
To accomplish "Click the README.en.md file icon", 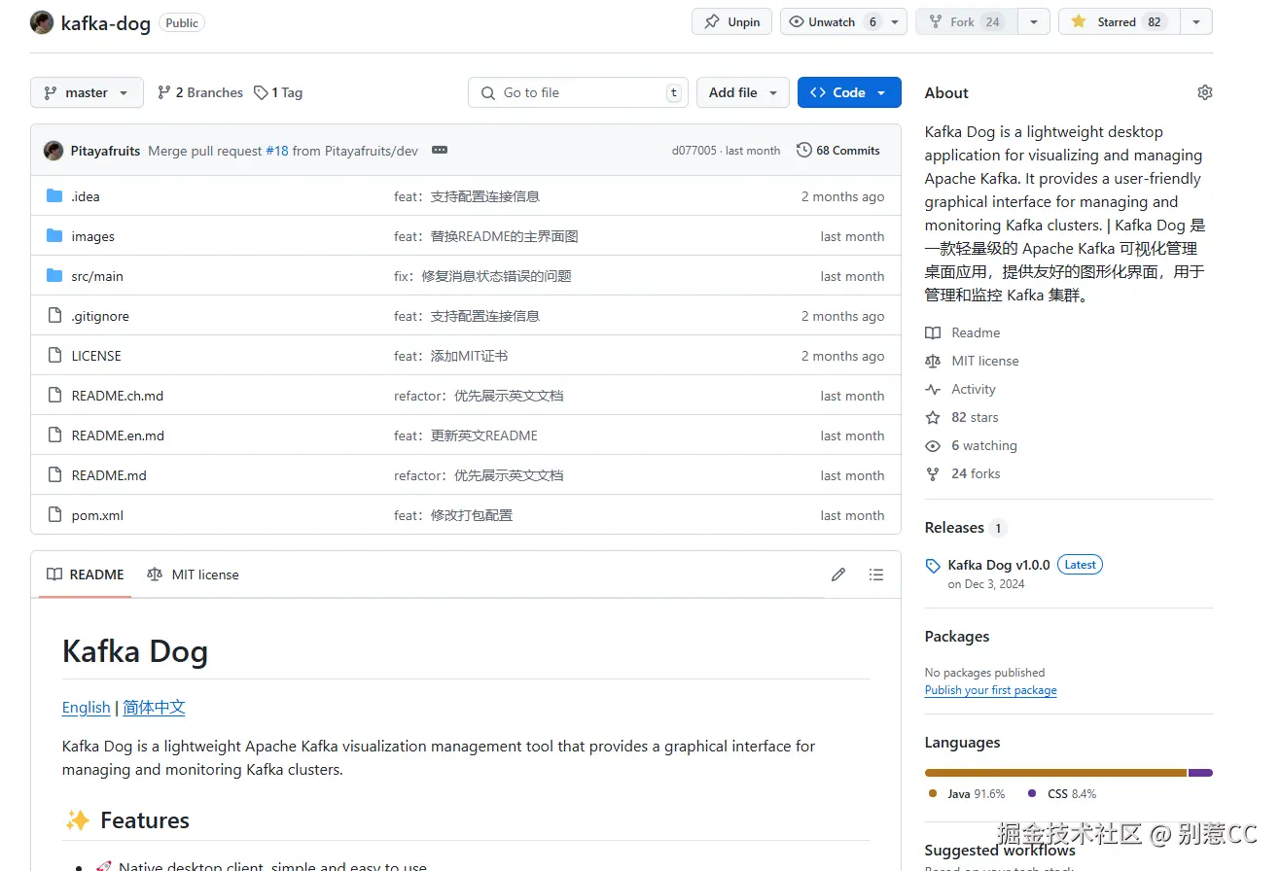I will 54,435.
